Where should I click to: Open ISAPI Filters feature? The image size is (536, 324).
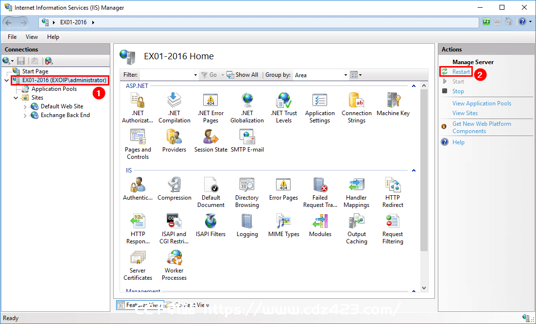coord(210,225)
